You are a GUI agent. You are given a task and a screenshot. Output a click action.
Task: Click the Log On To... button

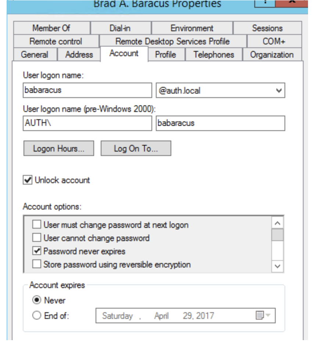pos(136,148)
